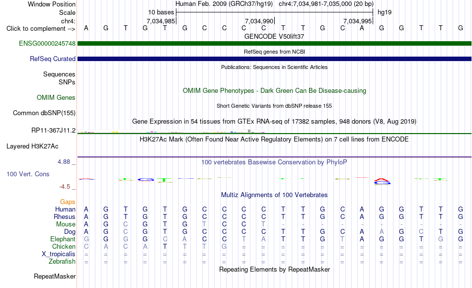Viewport: 472px width, 288px height.
Task: Click the SNPs track label
Action: (67, 82)
